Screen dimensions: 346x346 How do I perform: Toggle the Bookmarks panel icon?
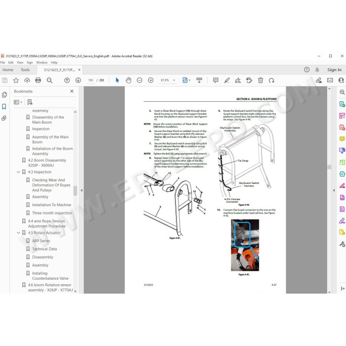[x=4, y=107]
